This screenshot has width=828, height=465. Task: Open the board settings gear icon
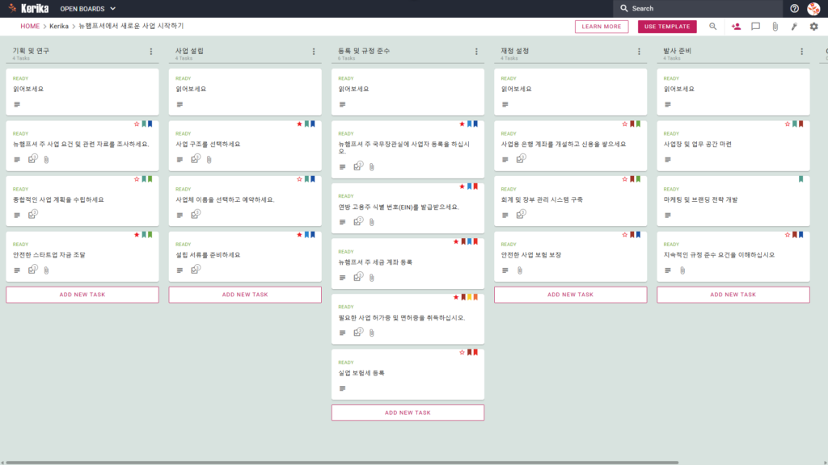click(813, 27)
